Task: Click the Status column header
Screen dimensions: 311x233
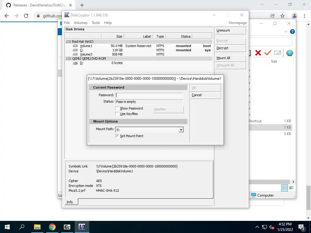Action: pos(179,36)
